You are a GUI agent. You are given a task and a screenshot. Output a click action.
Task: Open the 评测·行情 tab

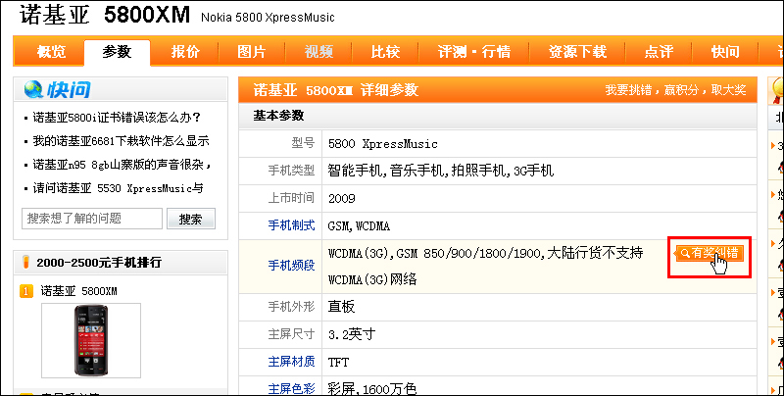coord(474,52)
